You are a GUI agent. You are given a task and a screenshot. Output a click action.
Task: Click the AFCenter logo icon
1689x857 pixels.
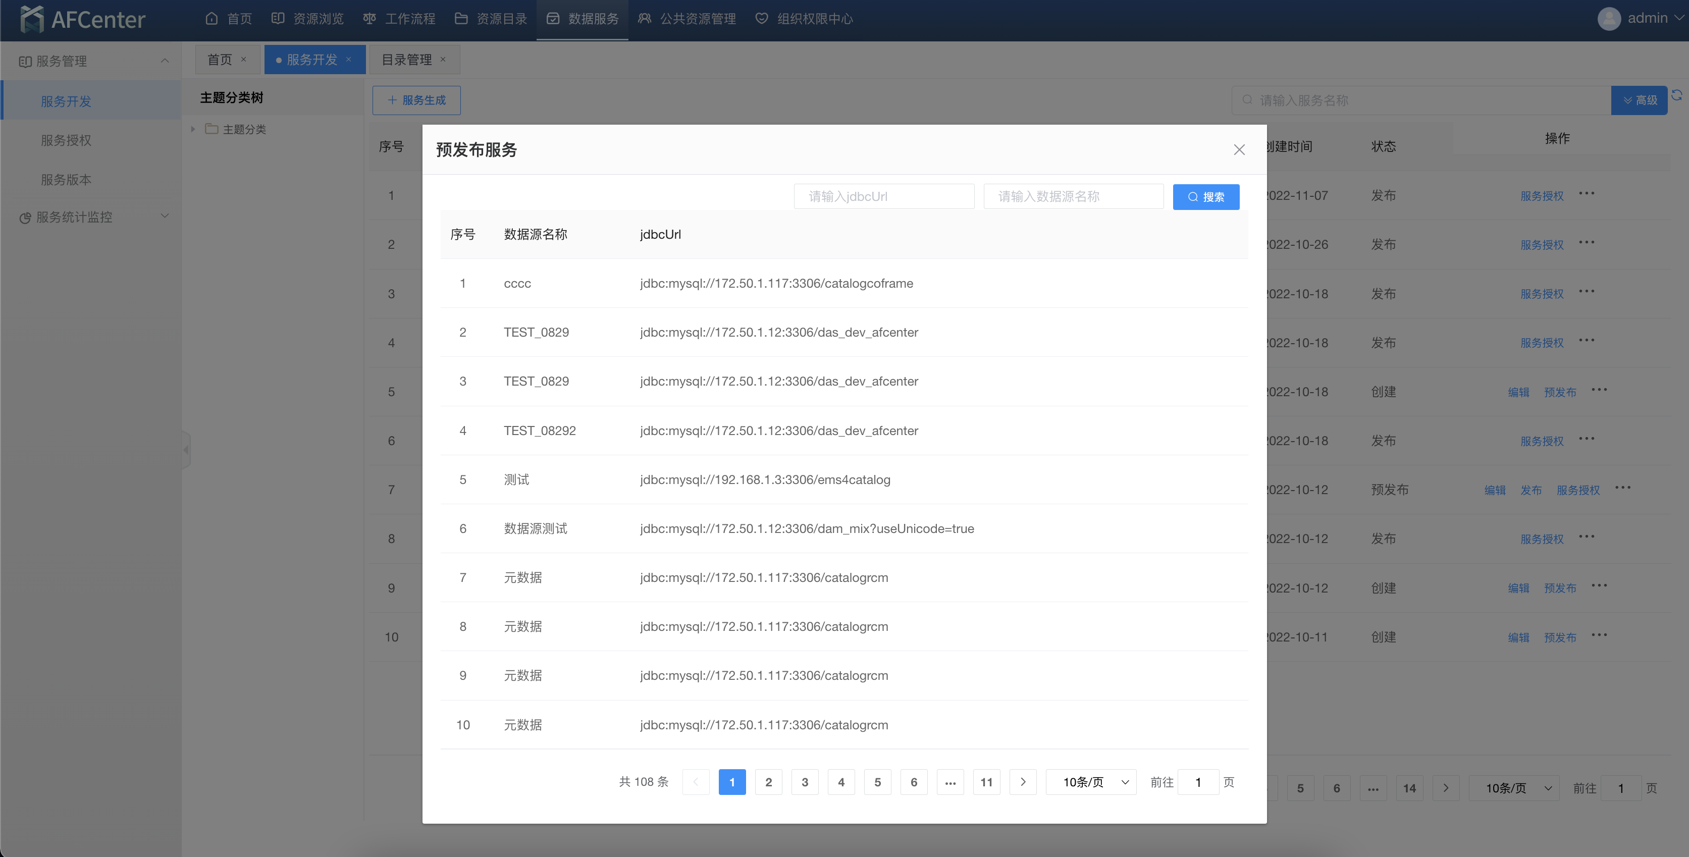coord(31,19)
